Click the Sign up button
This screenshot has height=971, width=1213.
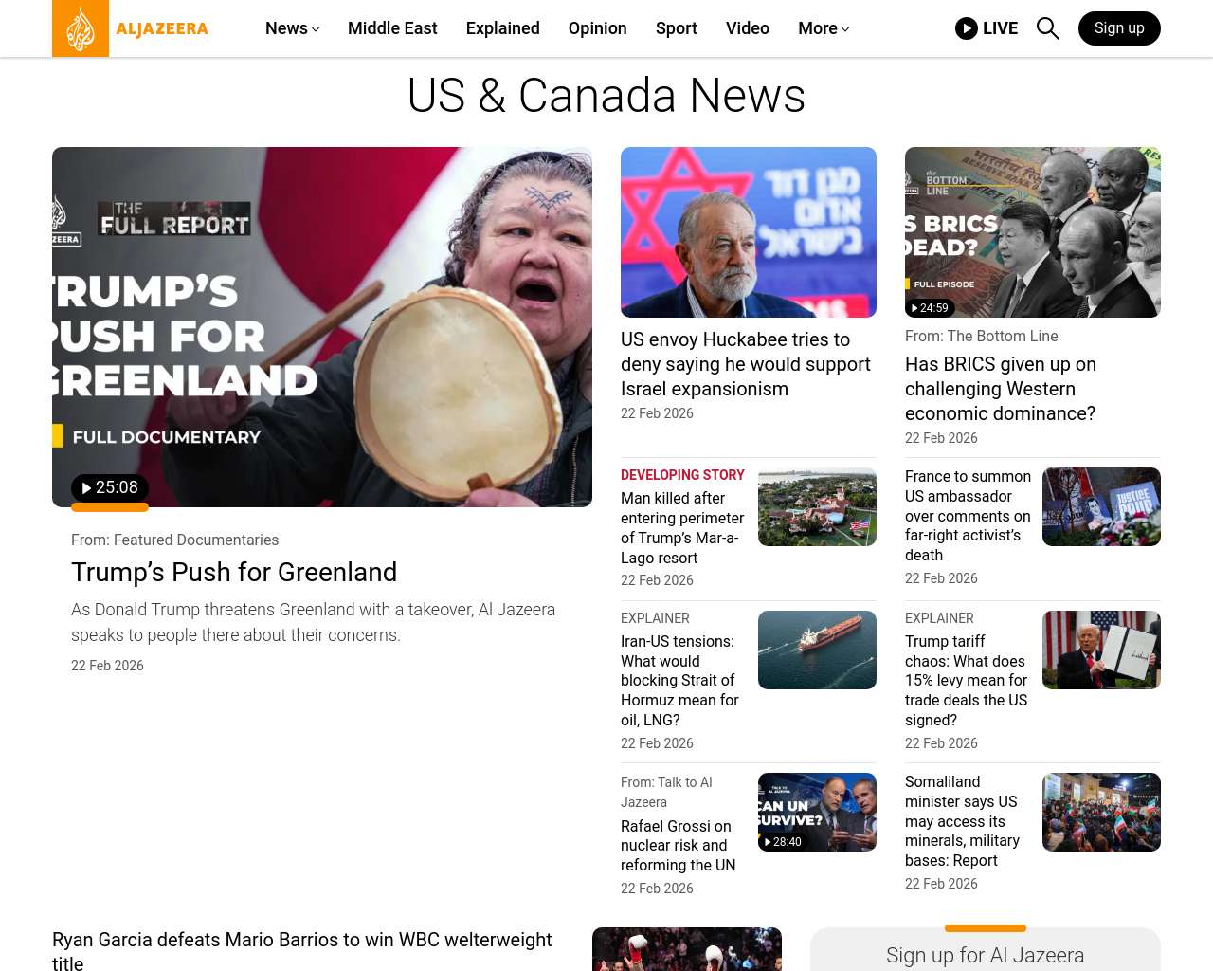coord(1119,28)
